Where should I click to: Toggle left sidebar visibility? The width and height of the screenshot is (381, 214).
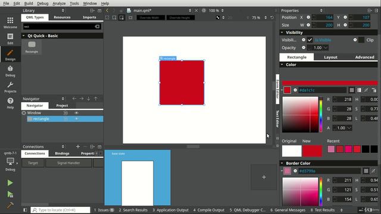25,210
